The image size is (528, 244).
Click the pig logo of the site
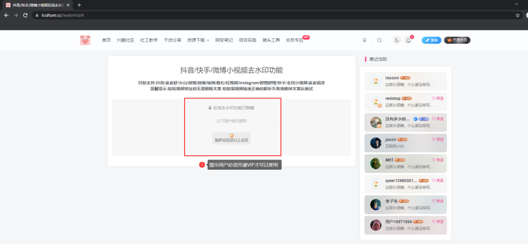85,40
